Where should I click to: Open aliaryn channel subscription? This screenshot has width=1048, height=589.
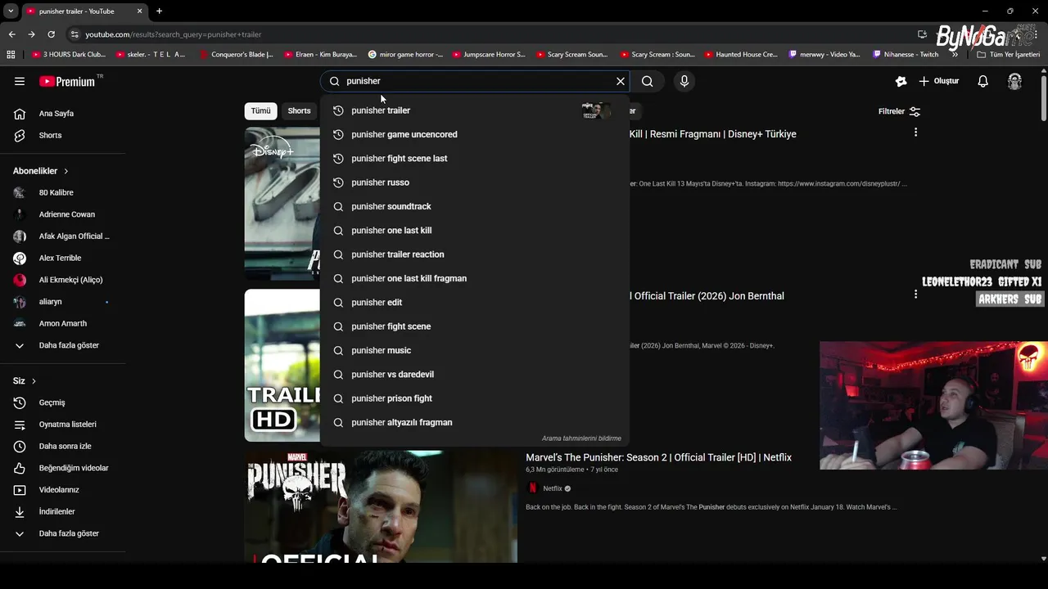click(62, 302)
